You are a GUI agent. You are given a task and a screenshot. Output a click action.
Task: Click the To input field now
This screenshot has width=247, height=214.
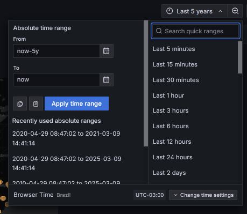click(57, 79)
